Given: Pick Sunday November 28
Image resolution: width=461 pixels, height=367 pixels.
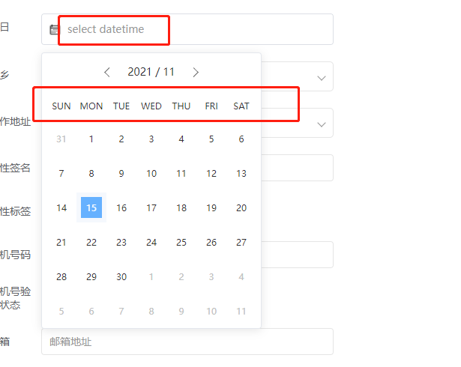Looking at the screenshot, I should (x=61, y=276).
